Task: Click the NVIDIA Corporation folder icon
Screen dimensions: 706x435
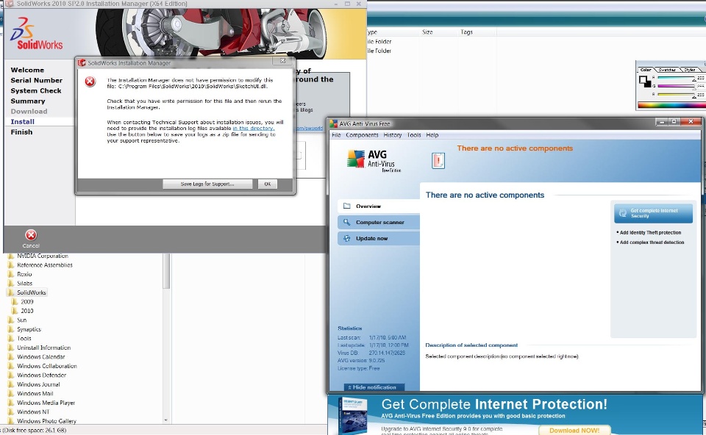Action: pyautogui.click(x=11, y=256)
